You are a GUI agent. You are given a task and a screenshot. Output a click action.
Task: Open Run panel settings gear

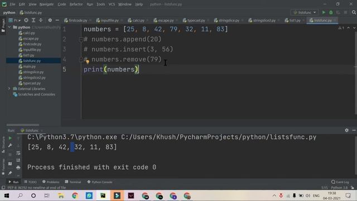pos(346,130)
